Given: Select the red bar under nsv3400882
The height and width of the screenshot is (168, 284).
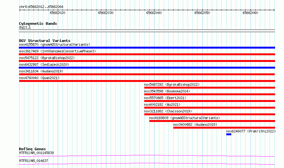Looking at the screenshot, I should [x=224, y=128].
